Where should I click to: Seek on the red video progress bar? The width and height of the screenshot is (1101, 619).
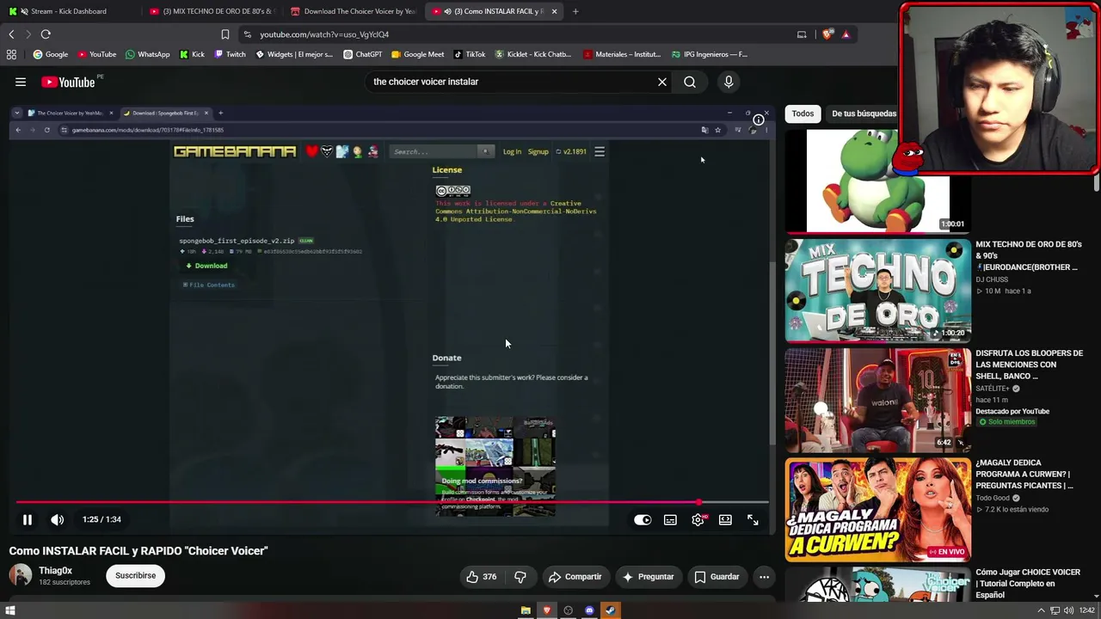pyautogui.click(x=392, y=502)
